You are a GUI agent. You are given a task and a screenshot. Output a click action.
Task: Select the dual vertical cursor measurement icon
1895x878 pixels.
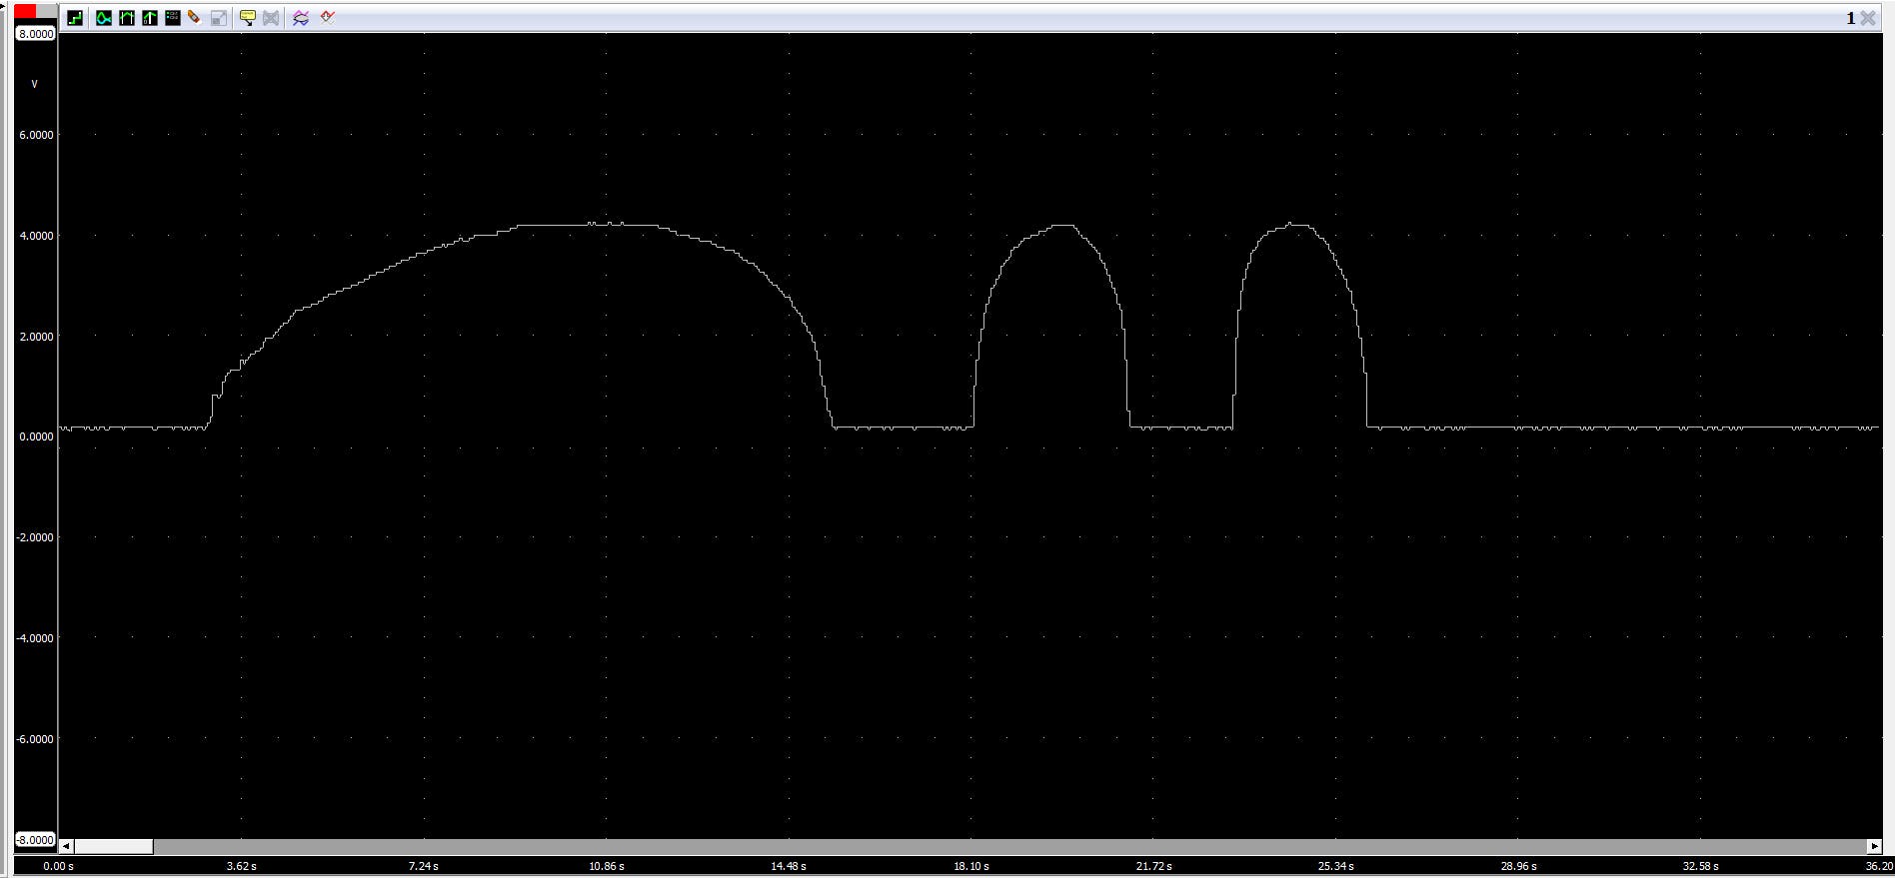[127, 18]
